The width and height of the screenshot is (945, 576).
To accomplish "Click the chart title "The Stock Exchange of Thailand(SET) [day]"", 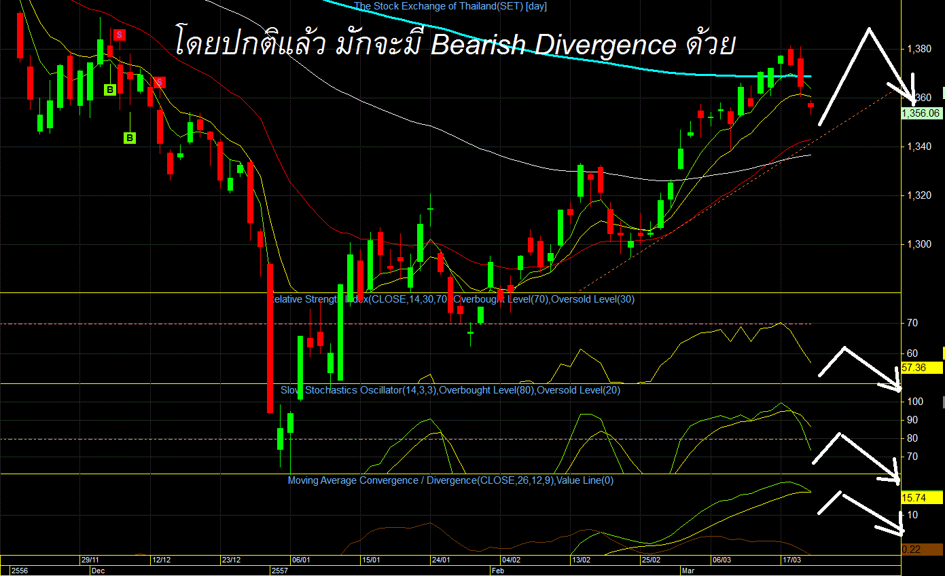I will coord(450,6).
